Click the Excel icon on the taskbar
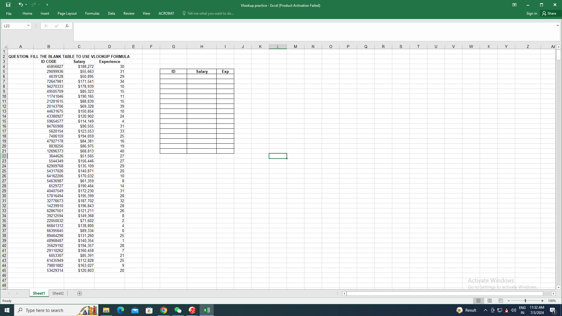This screenshot has width=562, height=316. (x=207, y=310)
